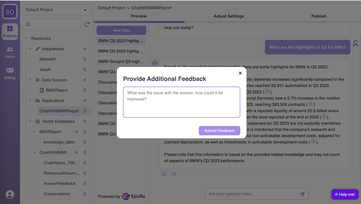361x204 pixels.
Task: Collapse the Data Sources section
Action: point(30,80)
